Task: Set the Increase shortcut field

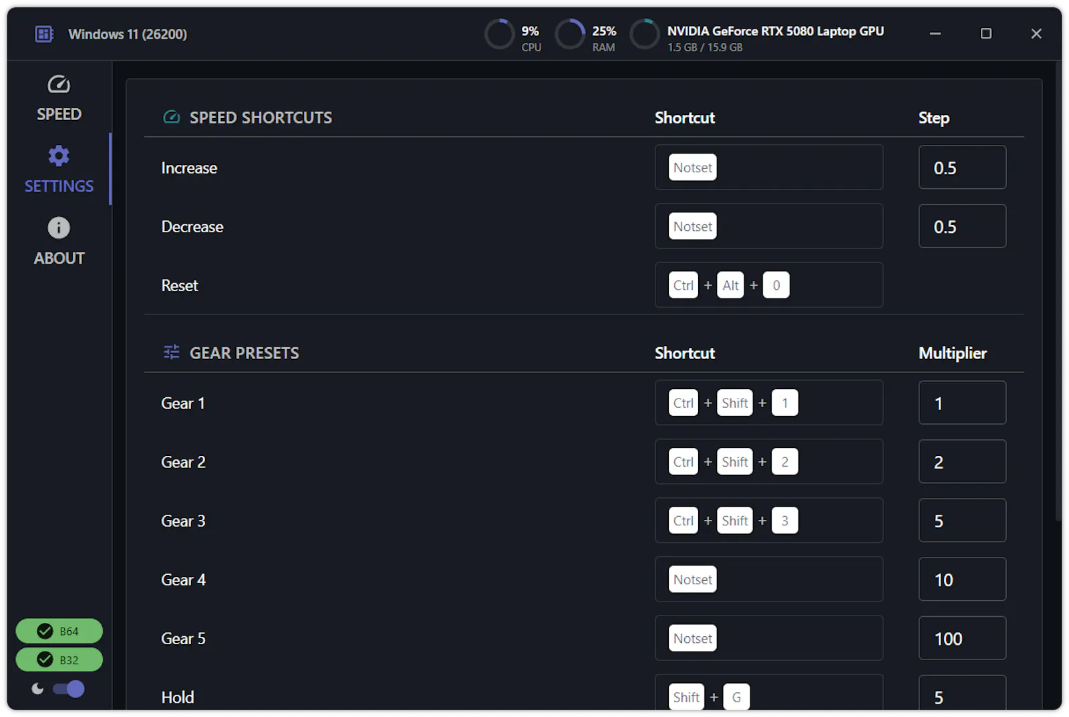Action: coord(769,168)
